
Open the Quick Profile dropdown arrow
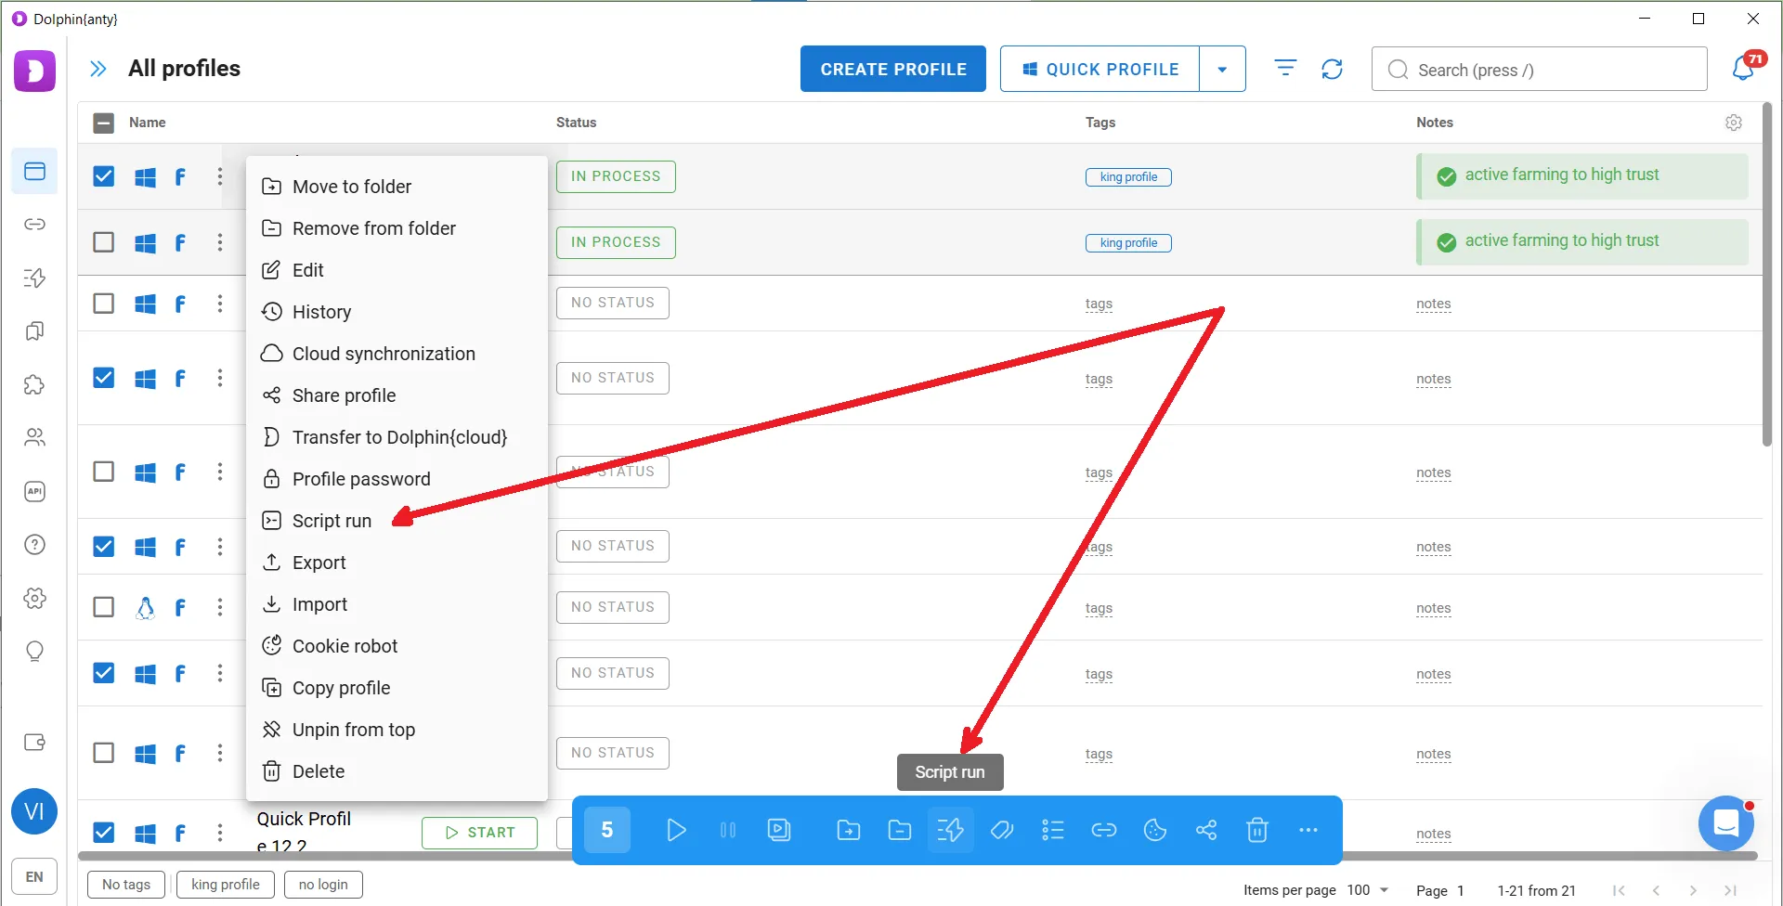[x=1222, y=69]
